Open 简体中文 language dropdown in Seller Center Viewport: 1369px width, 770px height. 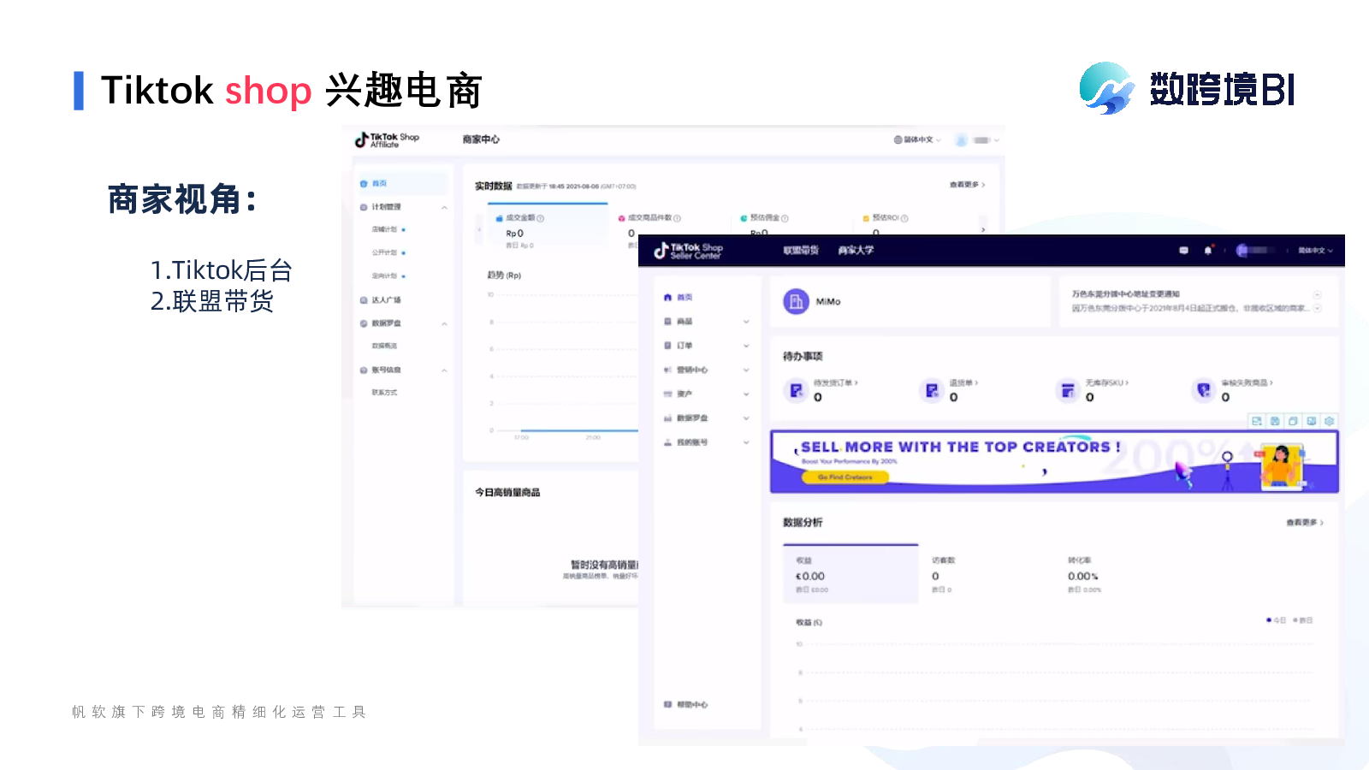(1315, 251)
